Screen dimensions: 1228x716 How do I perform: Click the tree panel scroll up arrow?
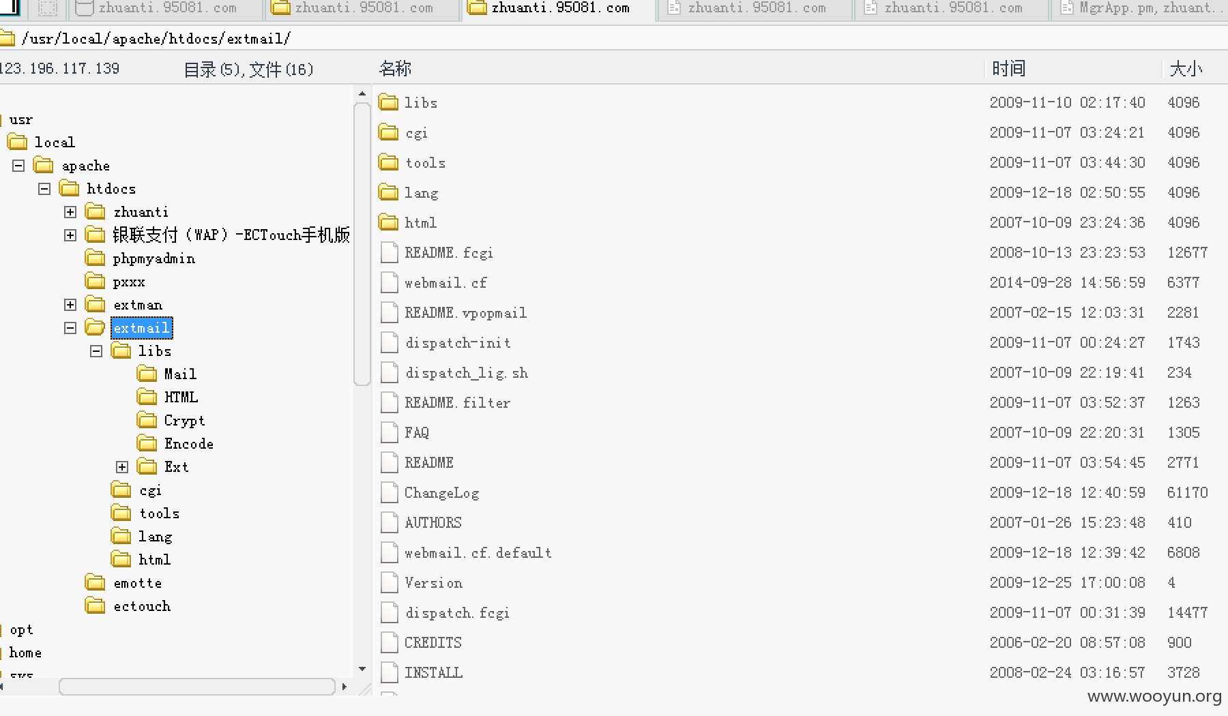point(362,94)
